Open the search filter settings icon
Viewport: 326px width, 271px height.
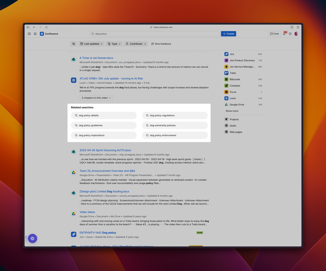coord(74,44)
